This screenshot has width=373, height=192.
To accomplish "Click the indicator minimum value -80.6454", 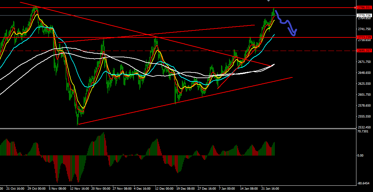I will coord(364,183).
